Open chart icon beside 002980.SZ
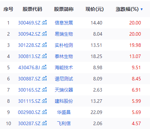The height and width of the screenshot is (129, 150). point(44,112)
